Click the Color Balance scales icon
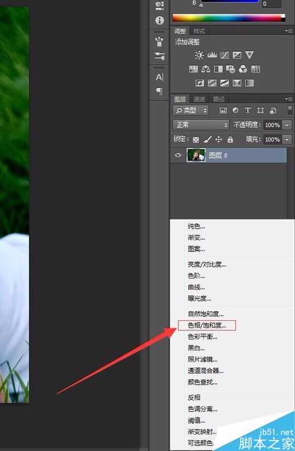295x451 pixels. (206, 69)
